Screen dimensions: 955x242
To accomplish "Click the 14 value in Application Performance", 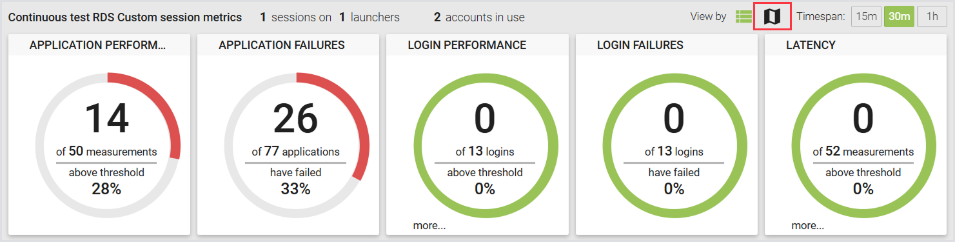I will (106, 119).
